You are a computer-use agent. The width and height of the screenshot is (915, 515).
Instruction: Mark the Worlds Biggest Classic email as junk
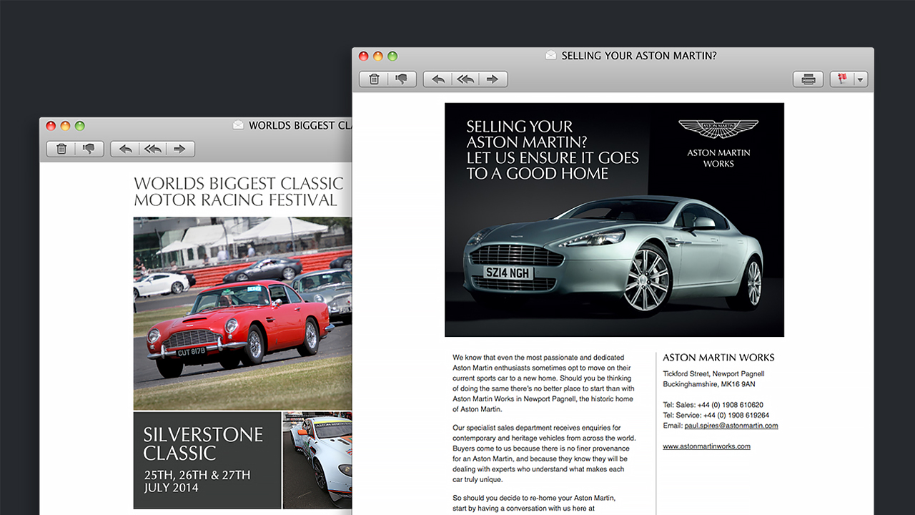[89, 149]
